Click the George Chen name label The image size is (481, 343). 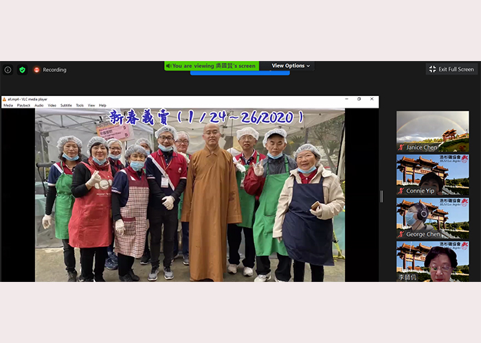[x=423, y=235]
